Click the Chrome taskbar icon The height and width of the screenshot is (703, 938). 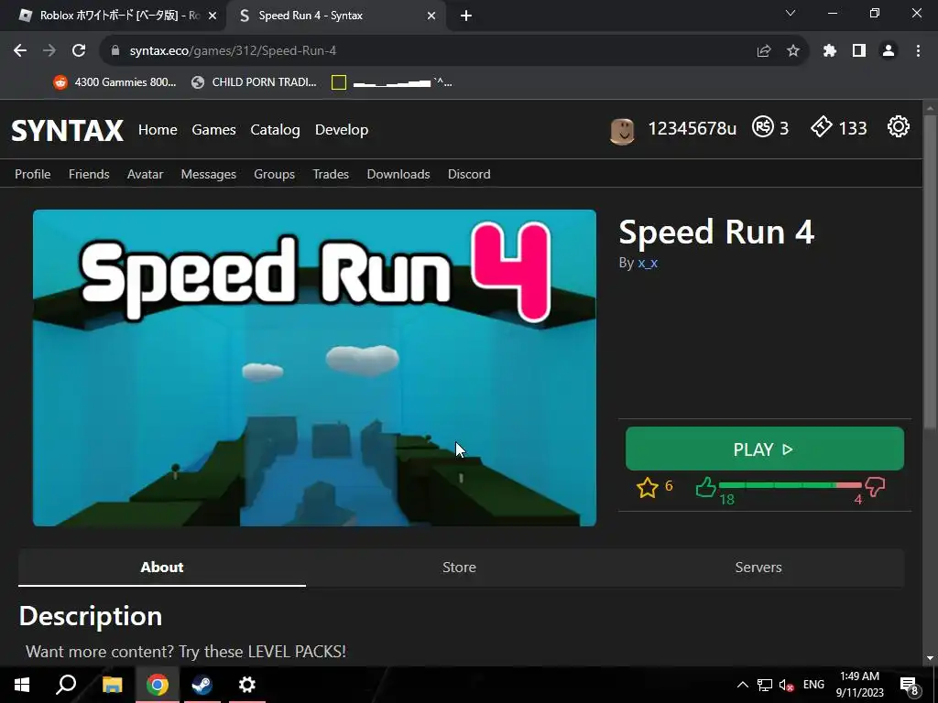(x=158, y=685)
